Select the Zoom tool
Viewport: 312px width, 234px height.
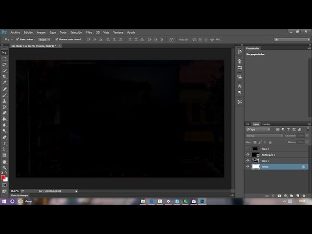click(5, 168)
